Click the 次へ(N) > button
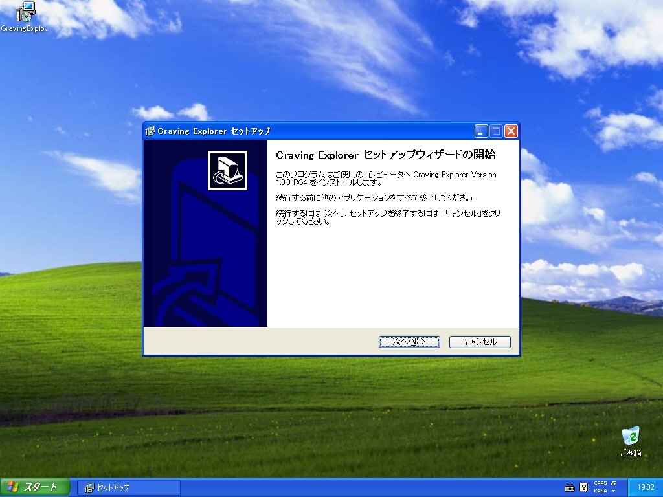This screenshot has height=497, width=663. (409, 342)
